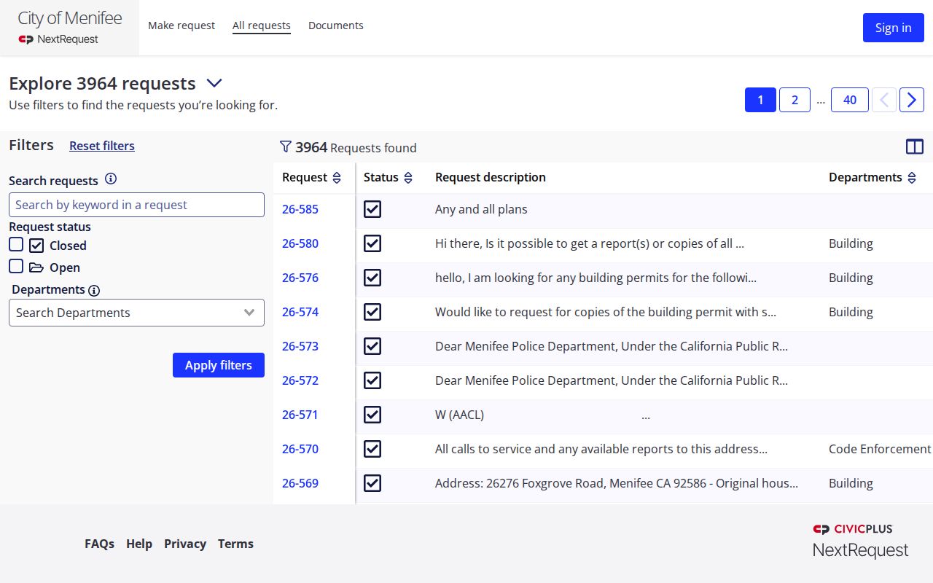Switch to the Documents tab
Image resolution: width=933 pixels, height=583 pixels.
coord(336,26)
